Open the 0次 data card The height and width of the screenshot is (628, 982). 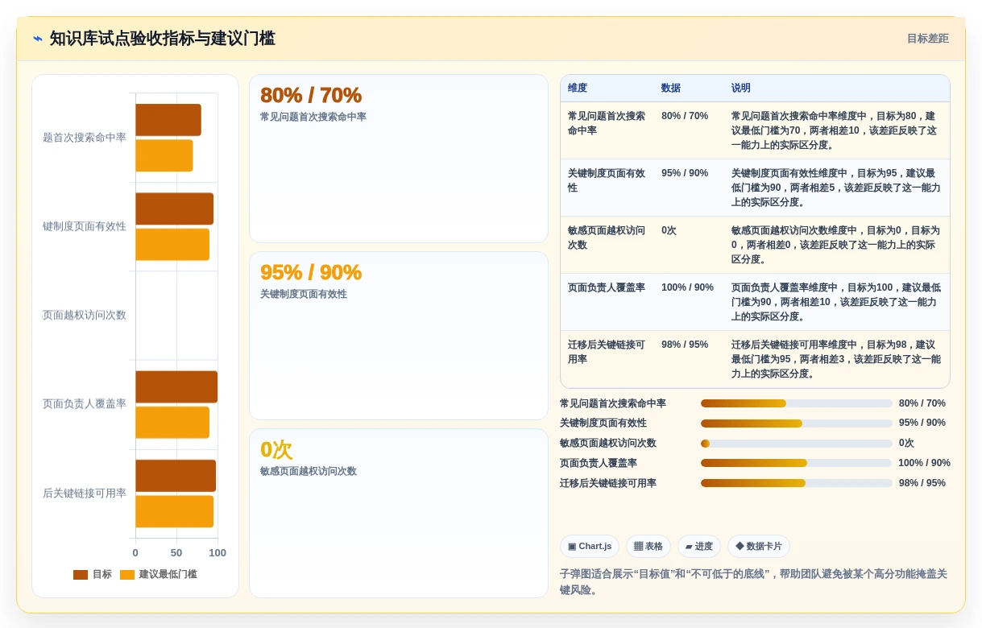pyautogui.click(x=399, y=513)
